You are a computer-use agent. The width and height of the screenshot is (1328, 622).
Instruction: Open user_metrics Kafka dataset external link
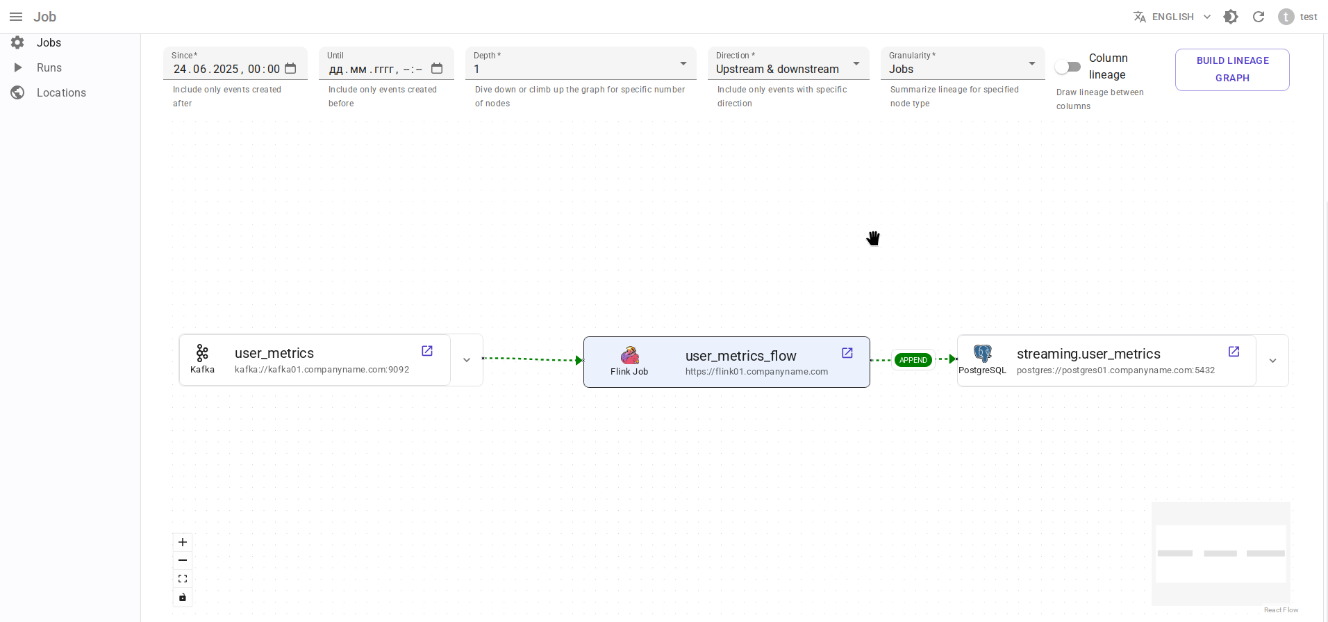coord(427,351)
